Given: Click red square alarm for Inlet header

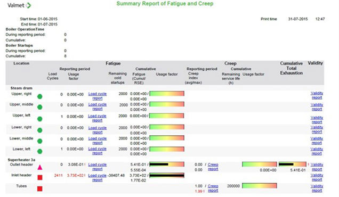Looking at the screenshot, I should point(40,177).
